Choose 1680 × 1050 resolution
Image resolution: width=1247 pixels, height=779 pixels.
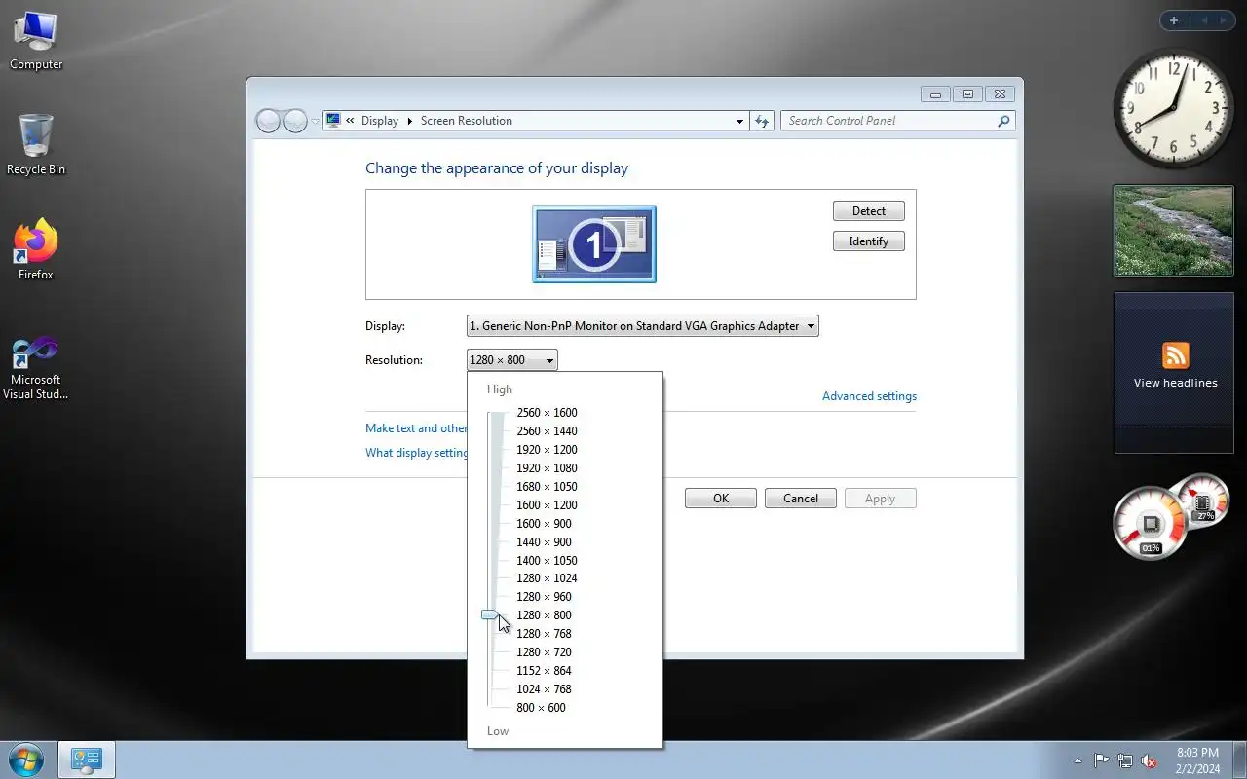click(547, 487)
